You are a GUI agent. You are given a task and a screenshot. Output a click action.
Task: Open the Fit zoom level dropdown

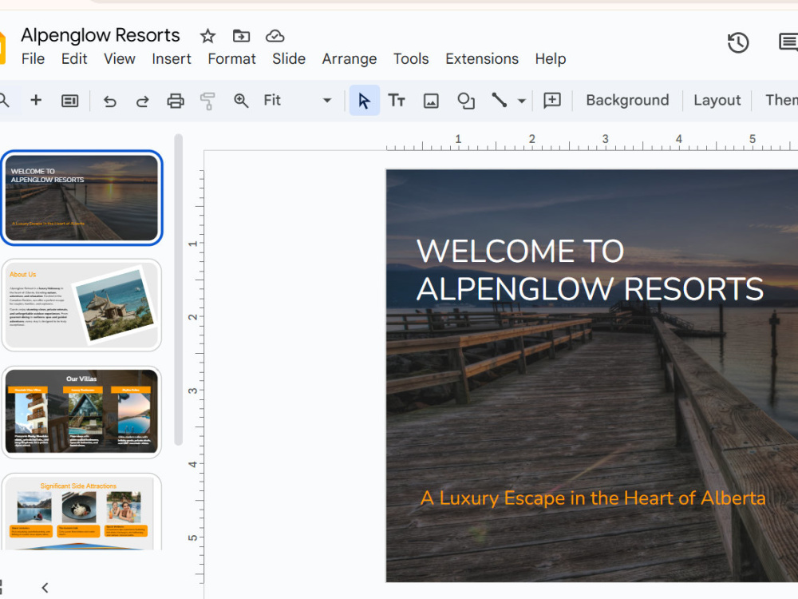coord(298,101)
